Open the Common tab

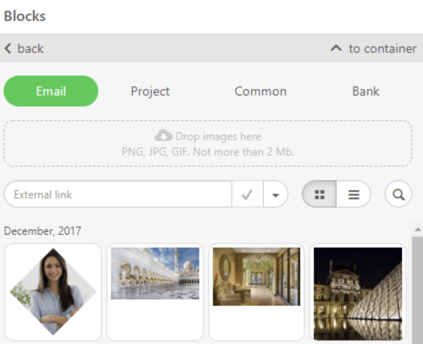261,91
